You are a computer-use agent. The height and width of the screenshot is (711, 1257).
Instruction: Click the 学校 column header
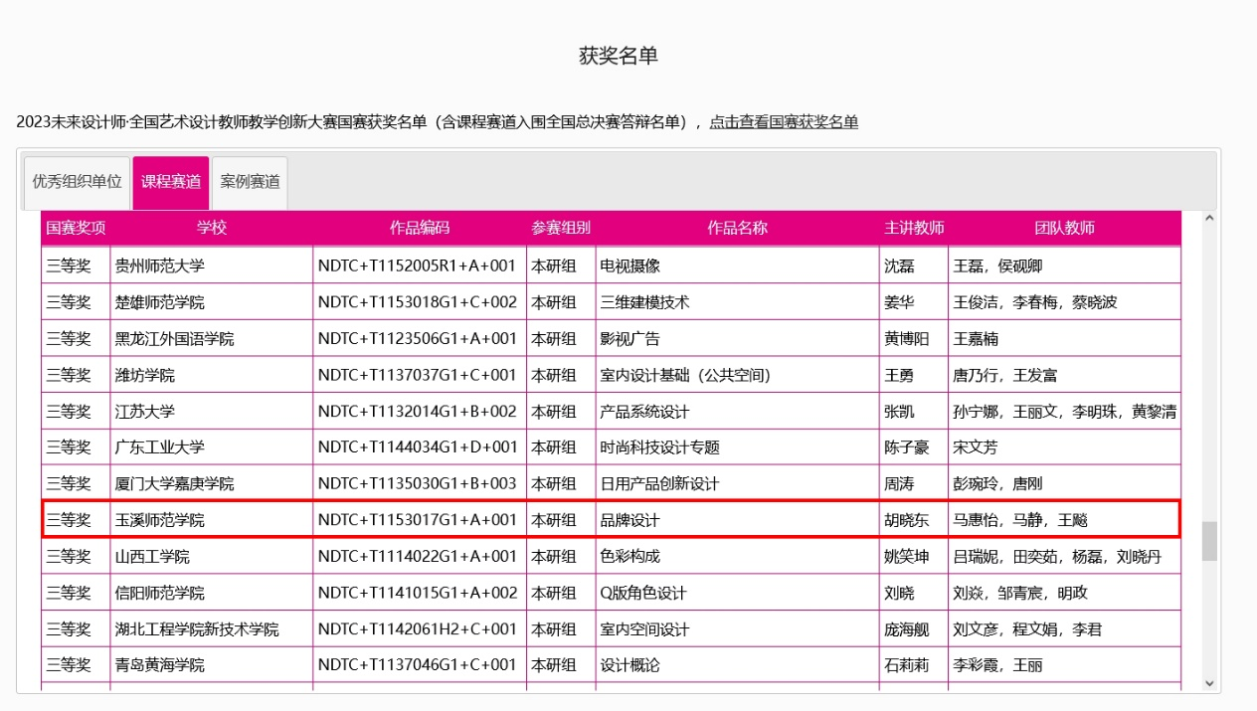211,228
